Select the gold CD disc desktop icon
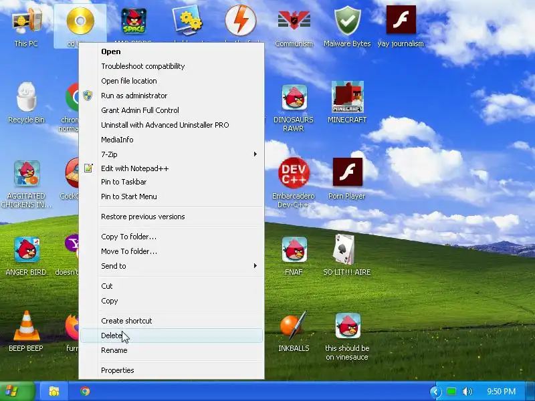535x401 pixels. 80,21
